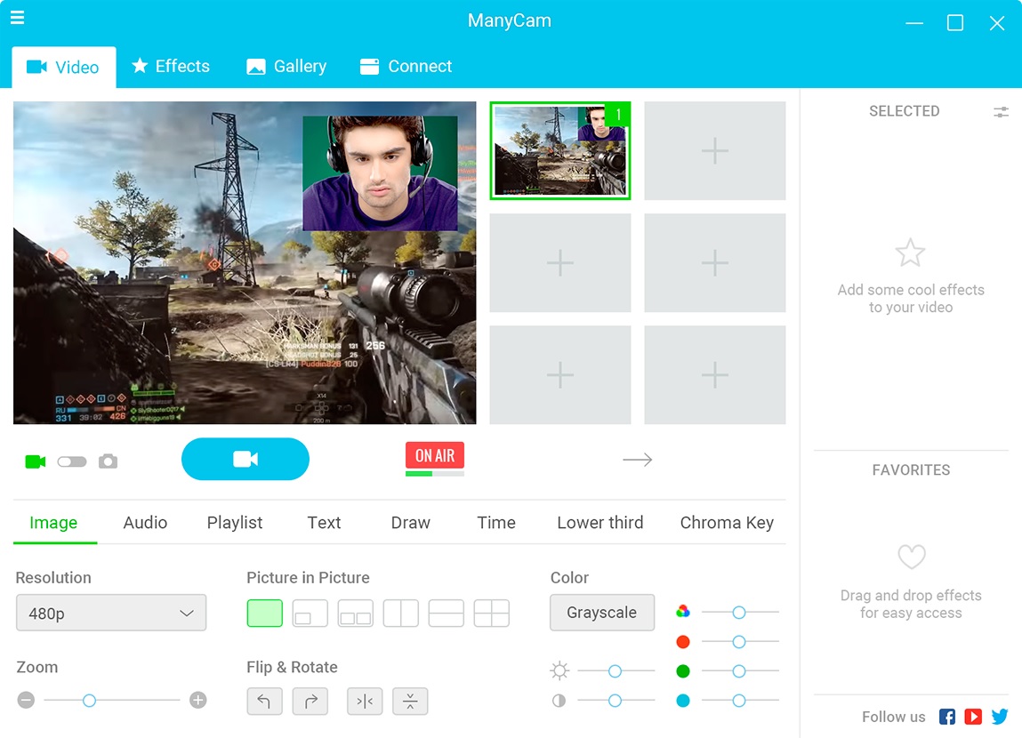The image size is (1022, 738).
Task: Apply the Grayscale color effect
Action: pos(602,613)
